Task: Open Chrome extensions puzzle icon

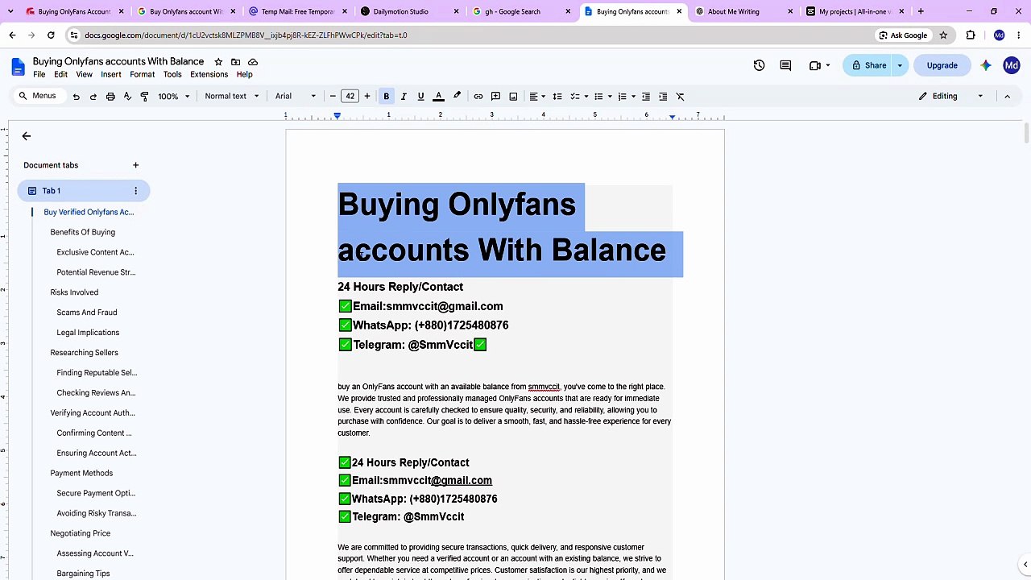Action: pyautogui.click(x=971, y=35)
